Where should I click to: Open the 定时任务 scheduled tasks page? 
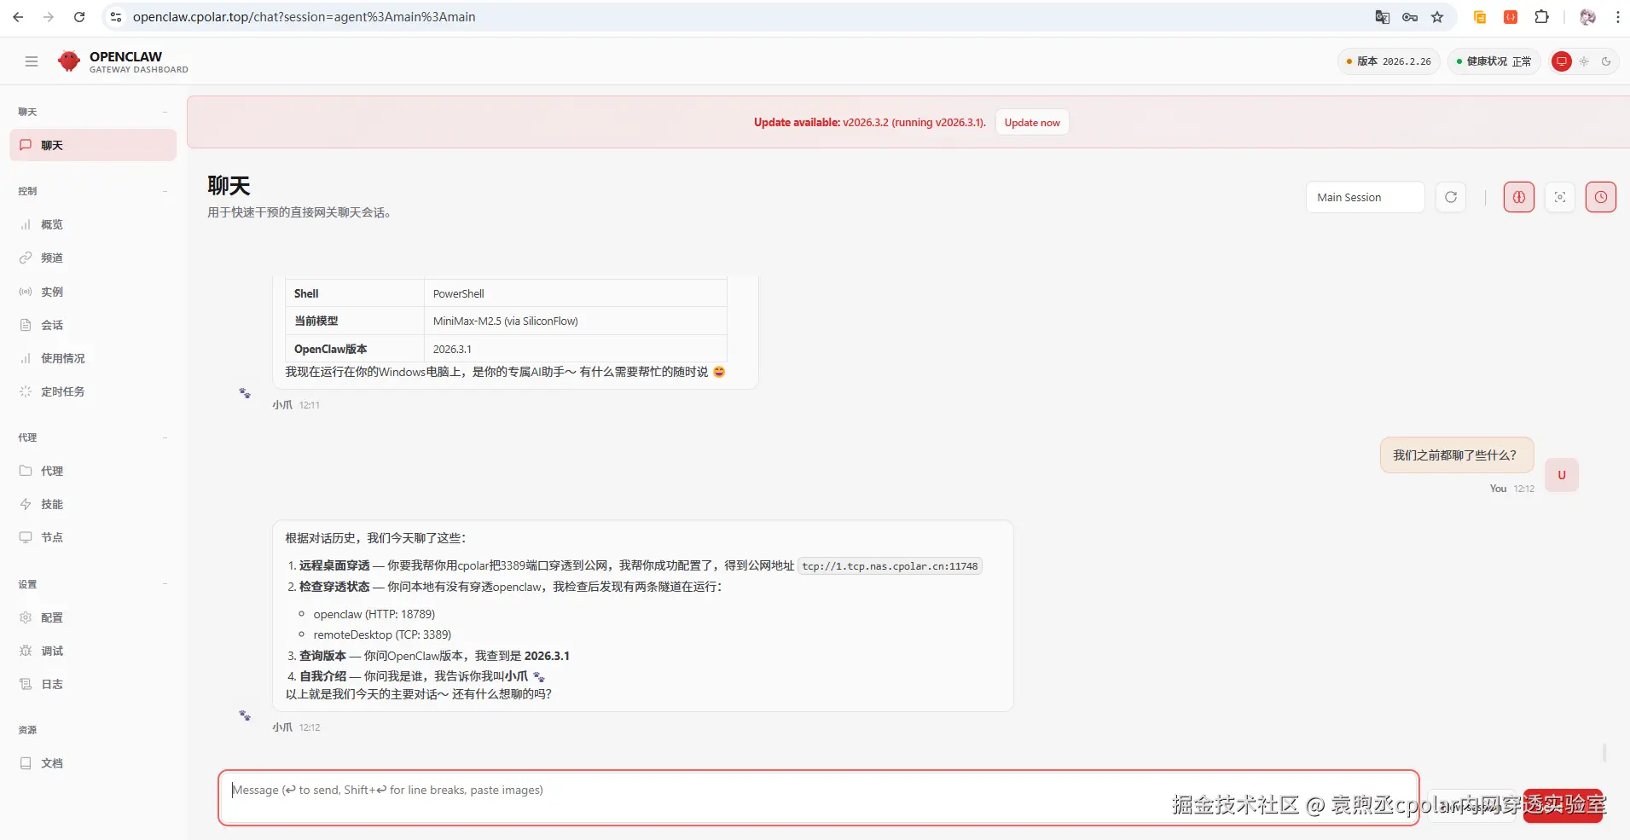coord(93,391)
